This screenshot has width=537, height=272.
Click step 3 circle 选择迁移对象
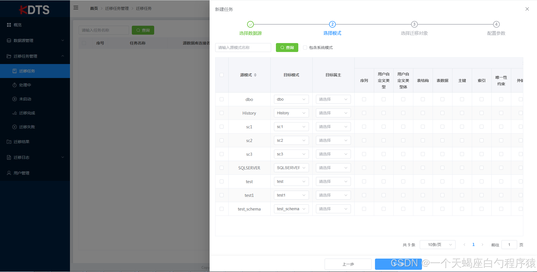[414, 24]
